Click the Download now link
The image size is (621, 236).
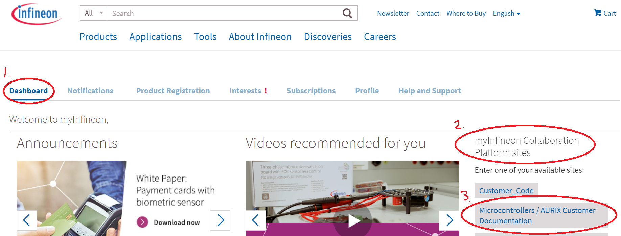[177, 222]
